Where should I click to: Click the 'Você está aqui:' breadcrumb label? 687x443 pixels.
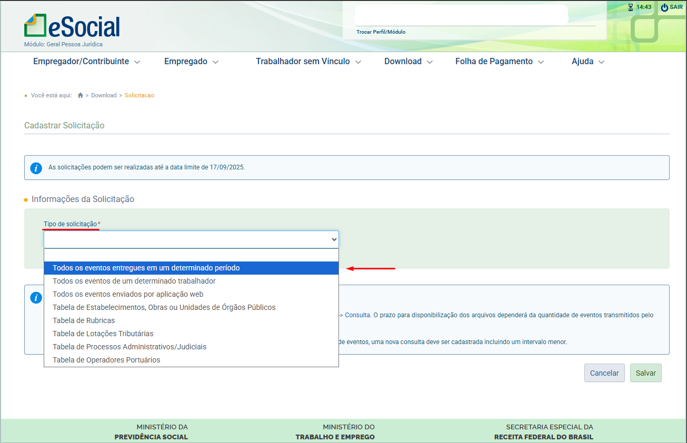tap(51, 95)
